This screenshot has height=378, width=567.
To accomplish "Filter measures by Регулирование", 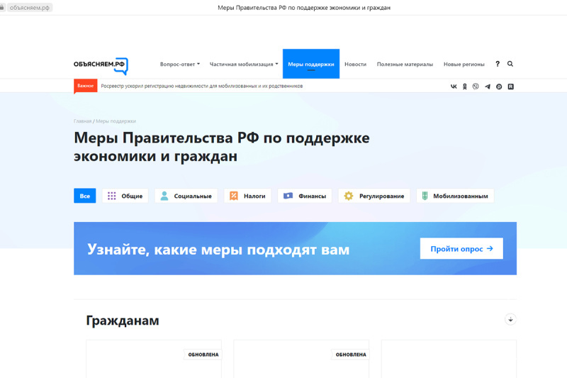I will 374,196.
